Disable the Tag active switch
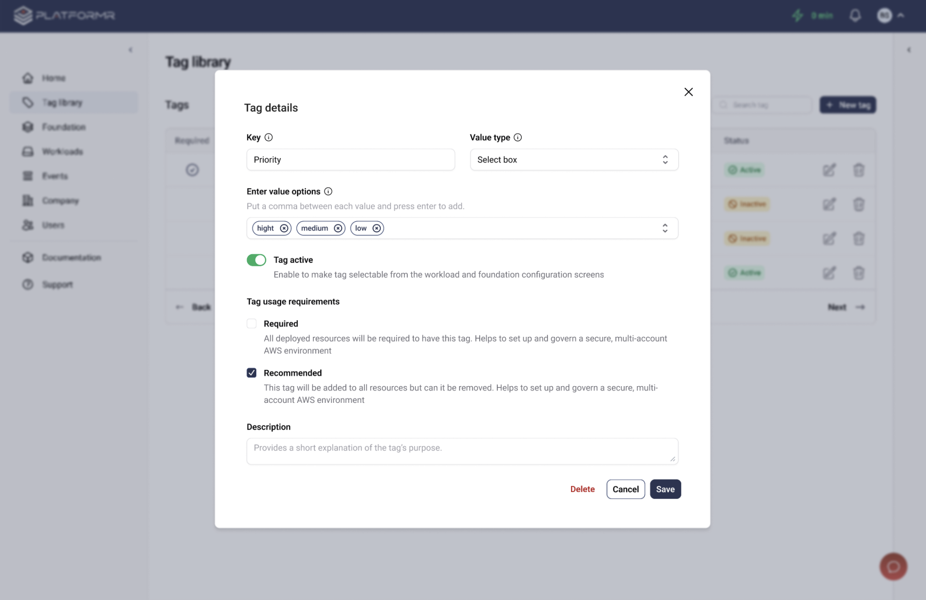The width and height of the screenshot is (926, 600). (x=256, y=260)
